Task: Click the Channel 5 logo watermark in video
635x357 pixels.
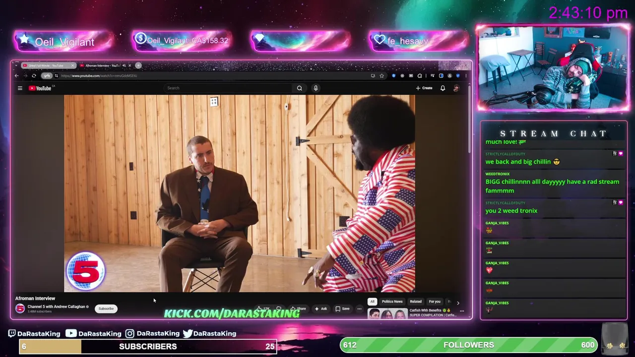Action: (x=86, y=271)
